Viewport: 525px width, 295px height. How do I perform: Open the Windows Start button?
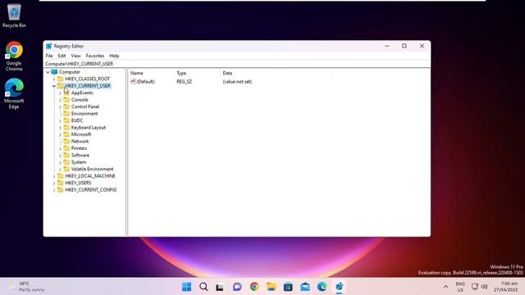click(186, 287)
